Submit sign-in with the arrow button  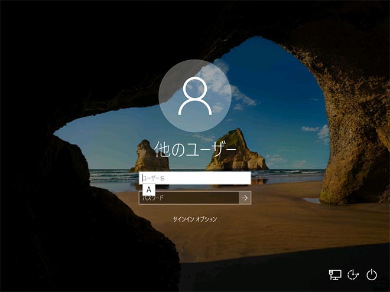click(245, 198)
